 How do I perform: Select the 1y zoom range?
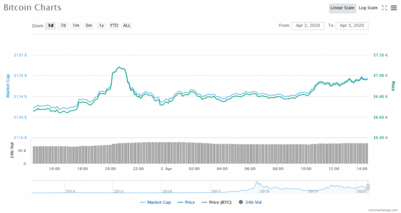point(101,25)
